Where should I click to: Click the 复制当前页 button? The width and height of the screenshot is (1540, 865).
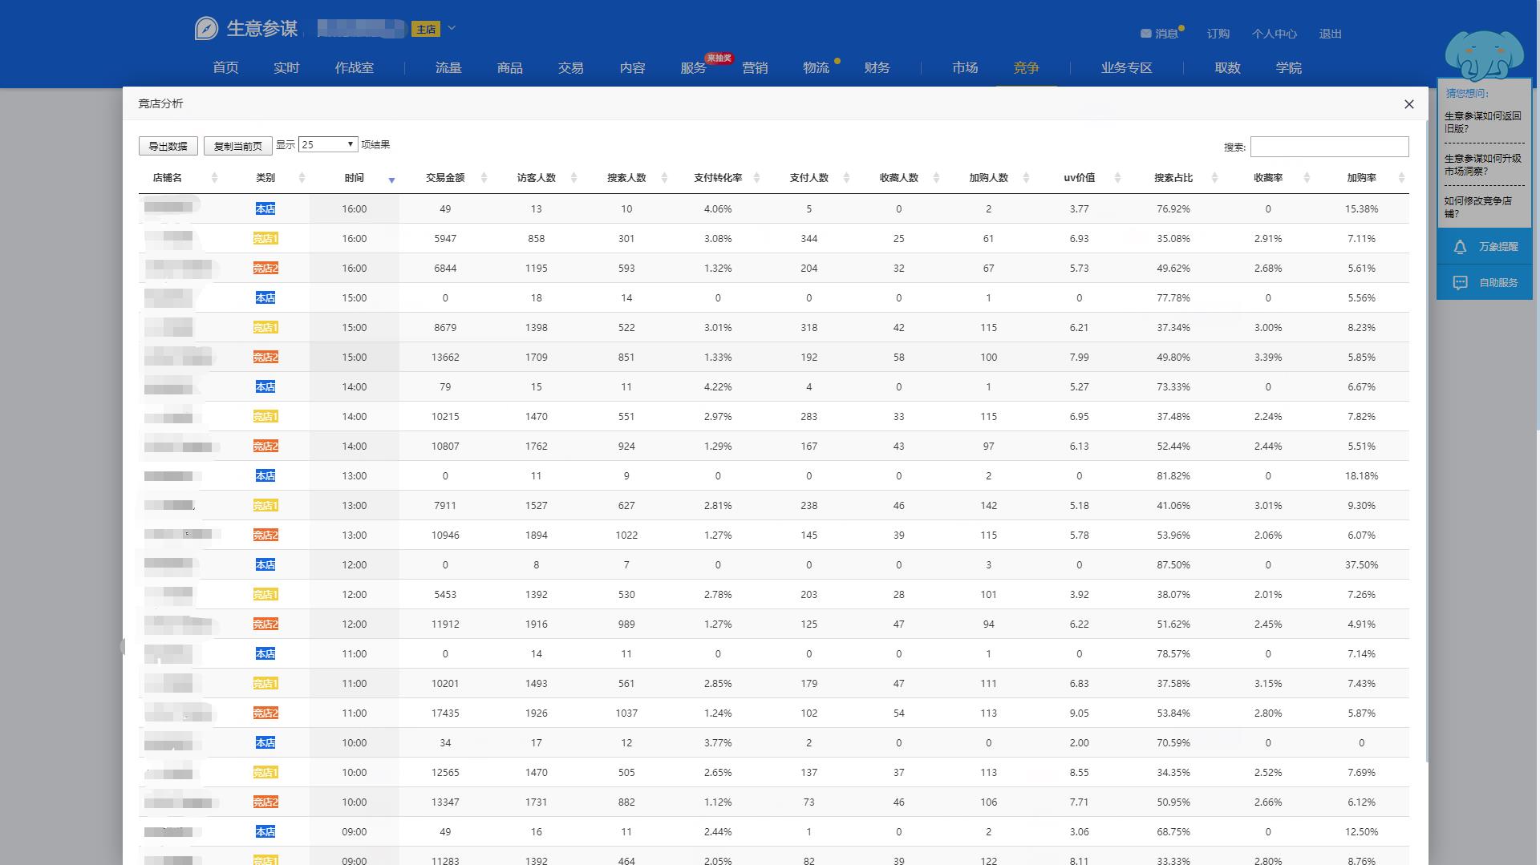[x=238, y=146]
